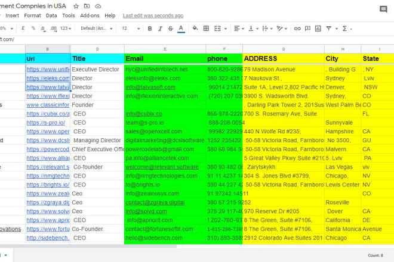The height and width of the screenshot is (262, 394).
Task: Toggle italic formatting
Action: pos(160,29)
